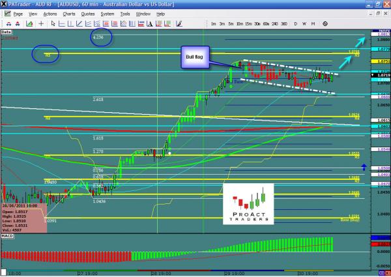Click the clock icon after timeframes
Image resolution: width=391 pixels, height=277 pixels.
coord(324,23)
